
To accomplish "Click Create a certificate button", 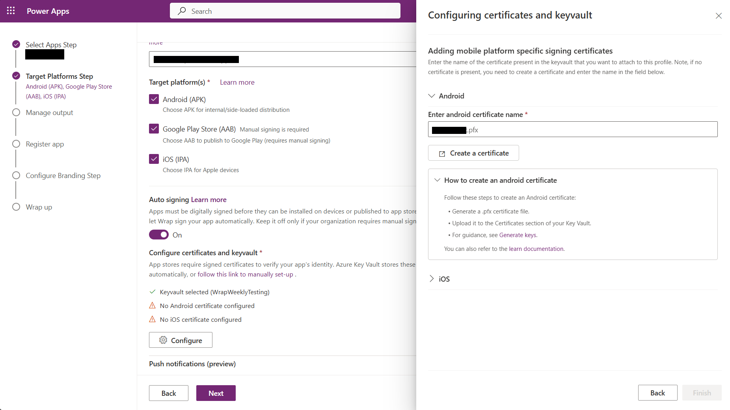I will tap(473, 153).
